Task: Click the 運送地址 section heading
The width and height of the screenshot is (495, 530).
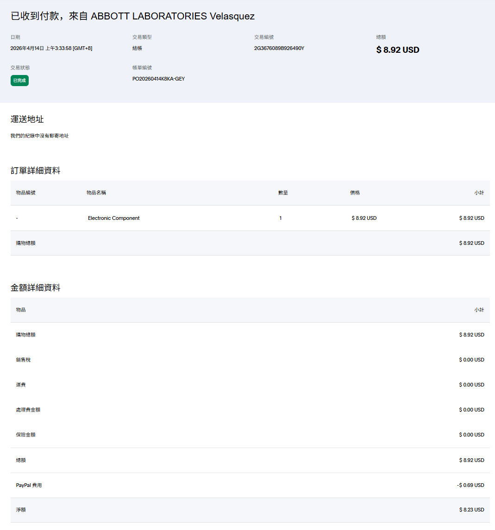Action: [27, 119]
